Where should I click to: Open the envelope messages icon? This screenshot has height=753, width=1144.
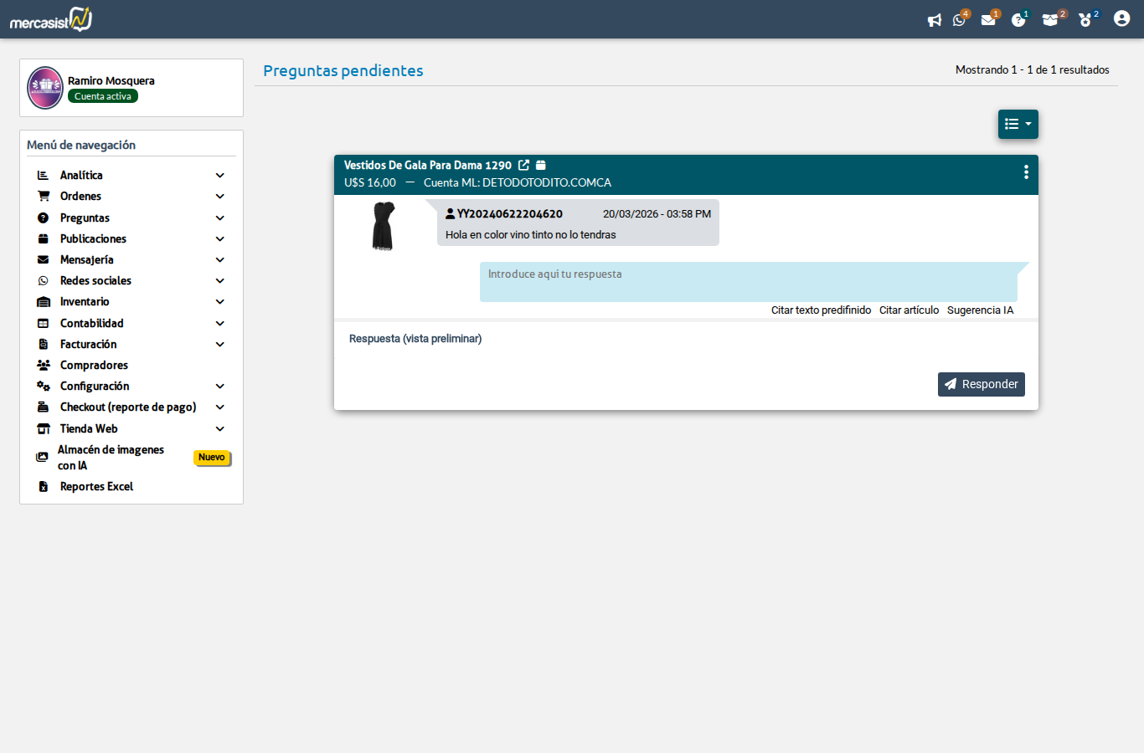tap(988, 20)
